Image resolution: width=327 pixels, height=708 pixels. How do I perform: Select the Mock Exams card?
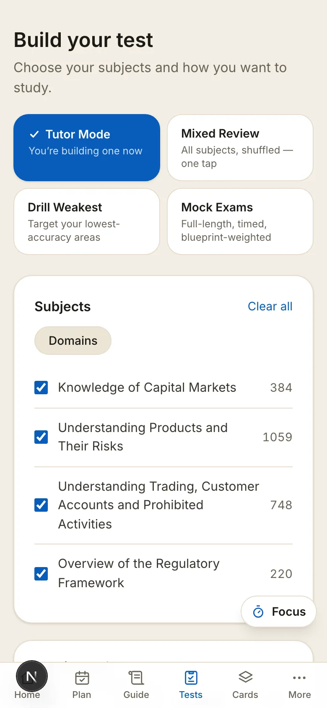click(x=240, y=221)
